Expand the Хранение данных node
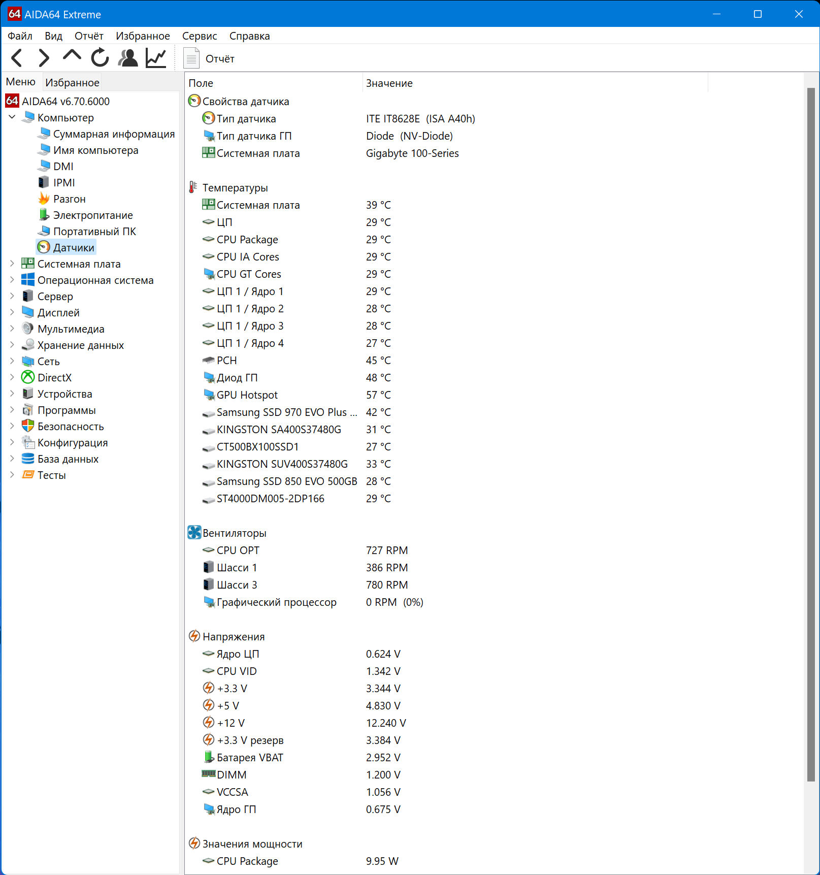Screen dimensions: 820x875 [12, 345]
